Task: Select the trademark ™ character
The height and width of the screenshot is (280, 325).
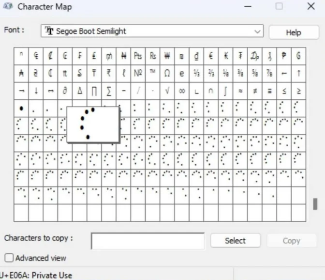Action: (x=152, y=74)
